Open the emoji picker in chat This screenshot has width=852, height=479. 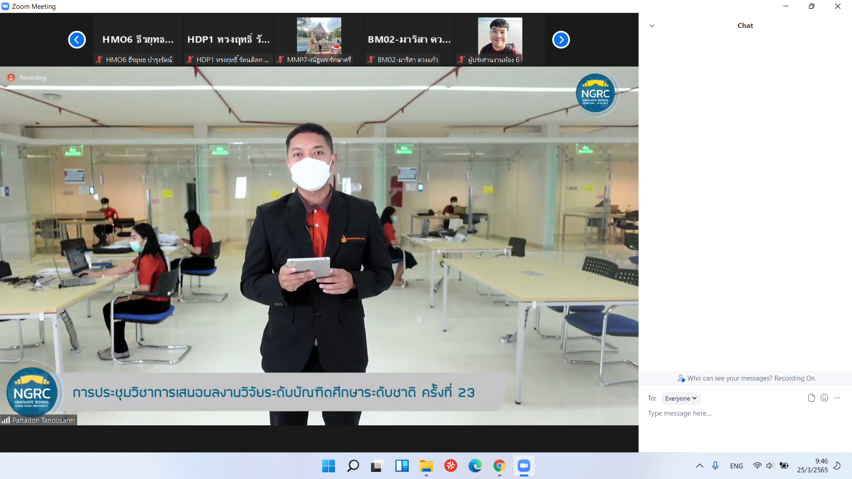point(824,398)
